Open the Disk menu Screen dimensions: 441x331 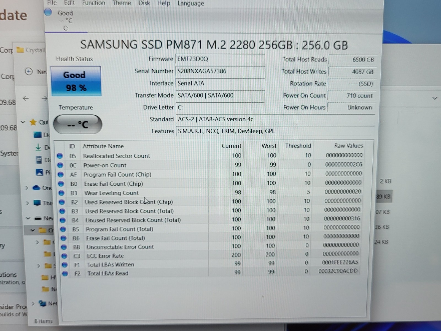[144, 3]
